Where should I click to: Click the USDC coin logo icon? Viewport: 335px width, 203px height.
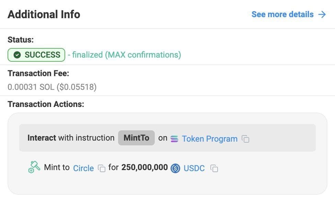[x=175, y=168]
